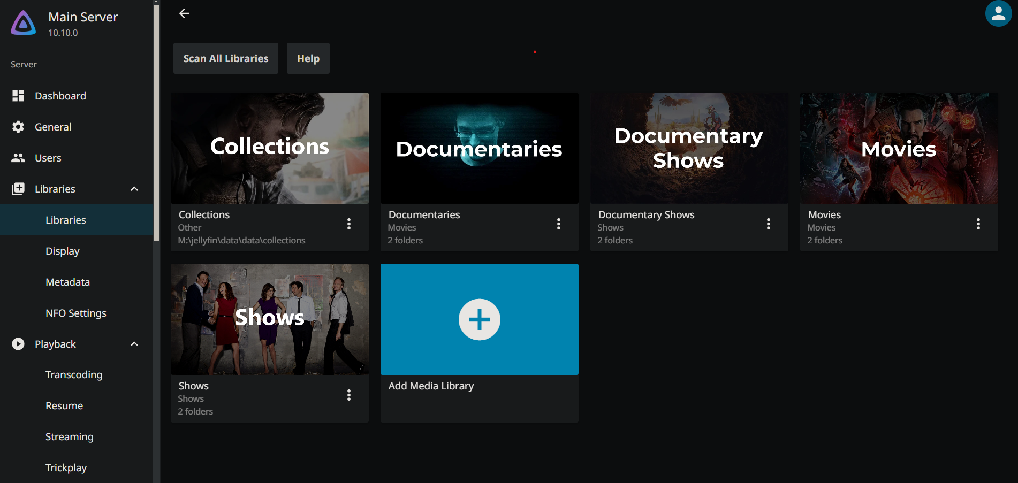The width and height of the screenshot is (1018, 483).
Task: Open three-dot menu for Shows library
Action: tap(349, 395)
